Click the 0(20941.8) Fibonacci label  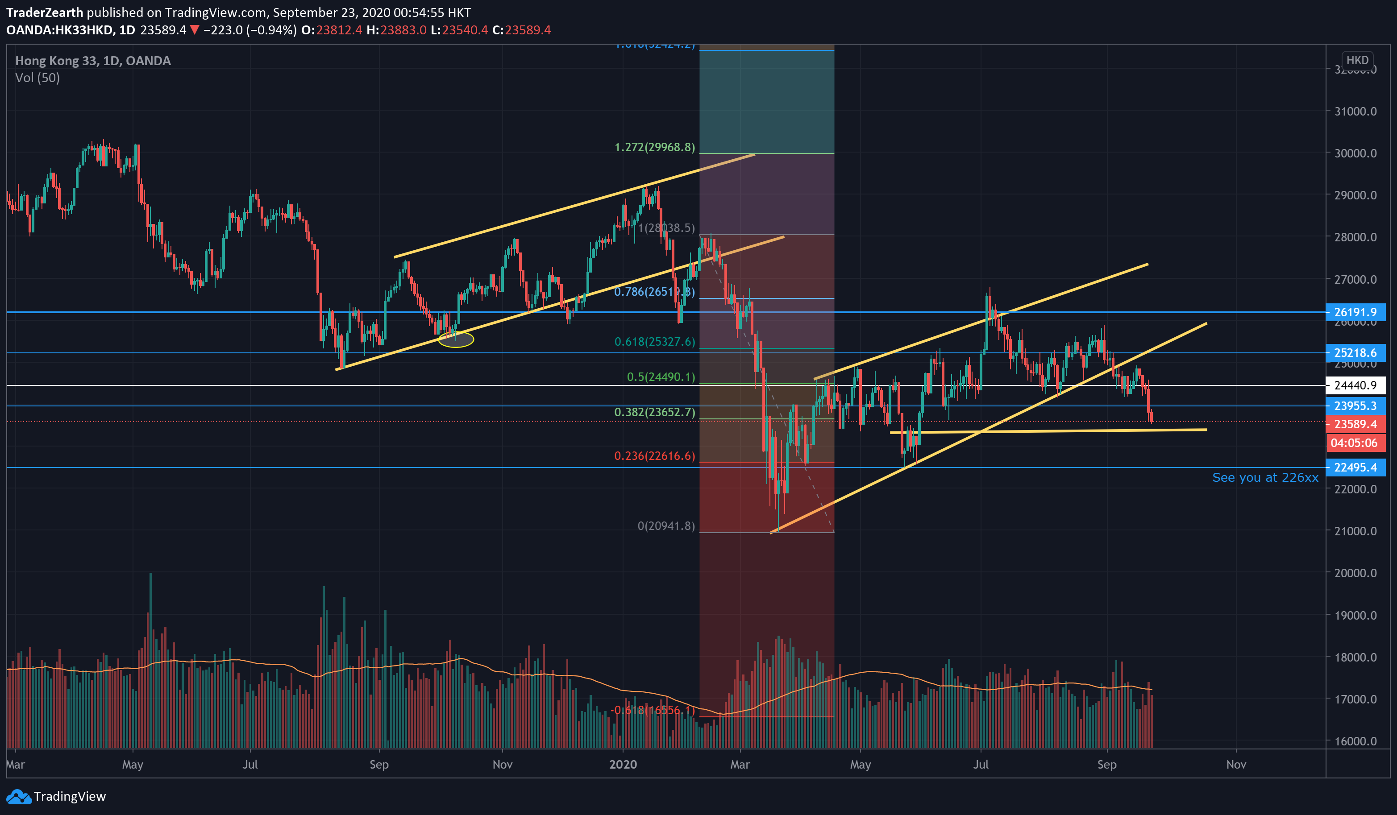pos(666,526)
